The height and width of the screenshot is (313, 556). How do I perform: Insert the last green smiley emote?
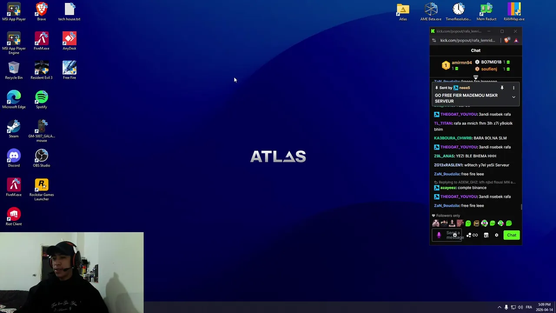509,223
